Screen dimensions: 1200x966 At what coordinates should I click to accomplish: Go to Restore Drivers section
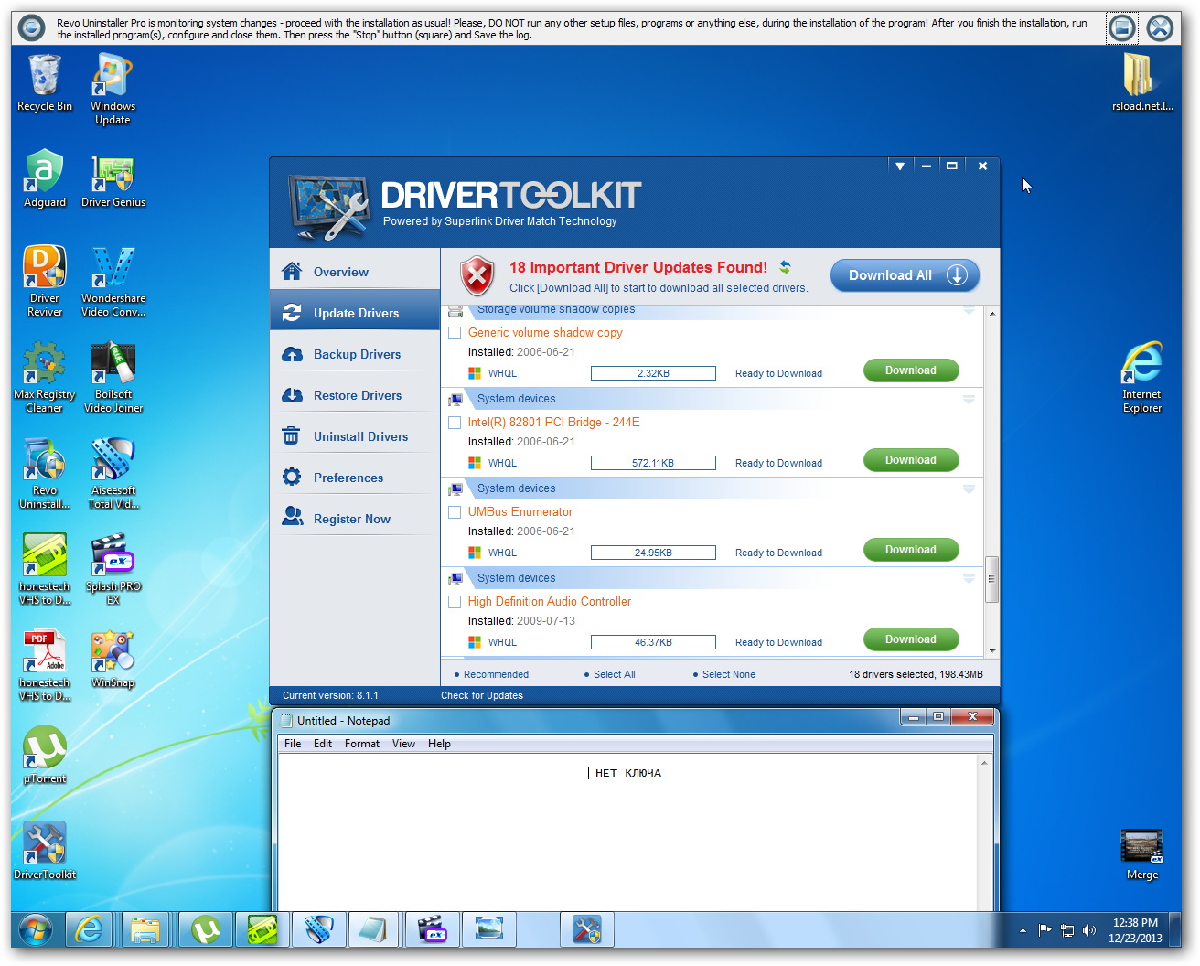click(x=355, y=395)
